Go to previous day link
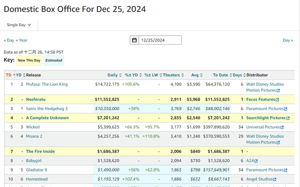The image size is (300, 187). 9,40
